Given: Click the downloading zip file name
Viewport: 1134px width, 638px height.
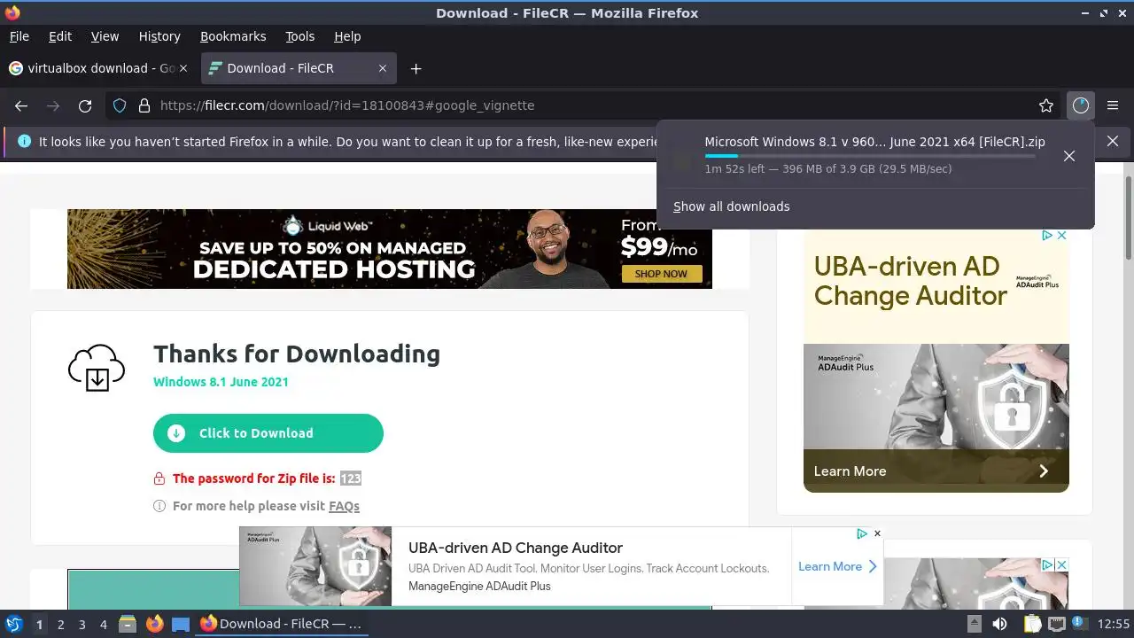Looking at the screenshot, I should click(x=875, y=142).
